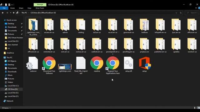Select the catalog folder

pyautogui.click(x=81, y=26)
